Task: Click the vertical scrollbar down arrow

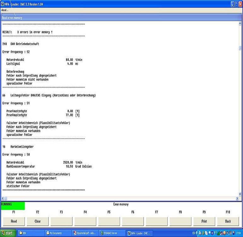Action: pos(241,193)
